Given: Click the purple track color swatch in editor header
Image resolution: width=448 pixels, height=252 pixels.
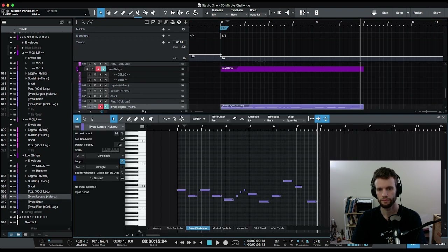Looking at the screenshot, I should click(x=83, y=127).
